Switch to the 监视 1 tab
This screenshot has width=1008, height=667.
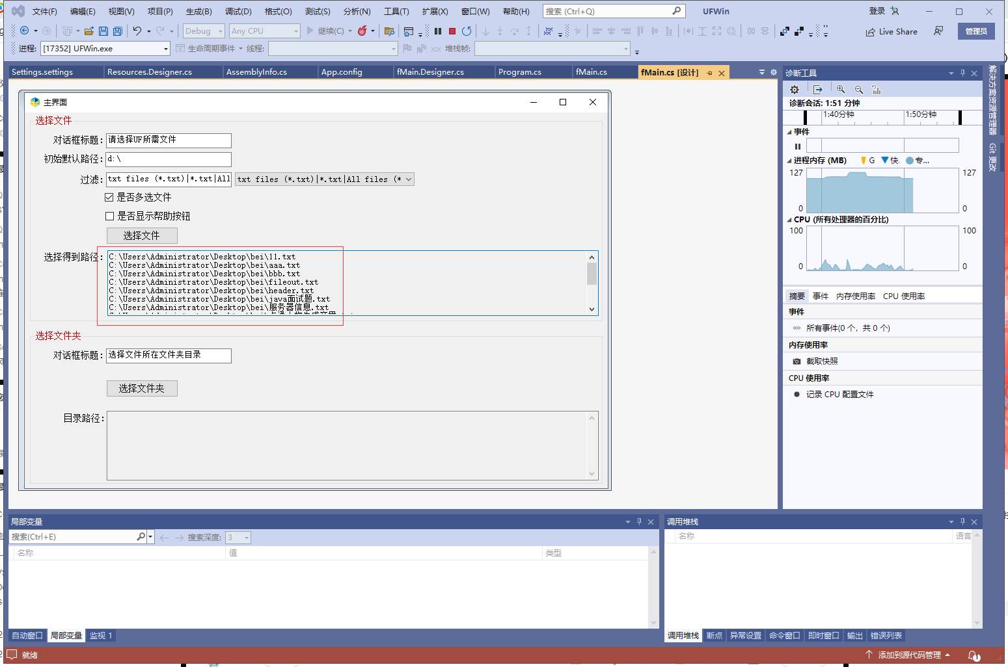click(101, 636)
